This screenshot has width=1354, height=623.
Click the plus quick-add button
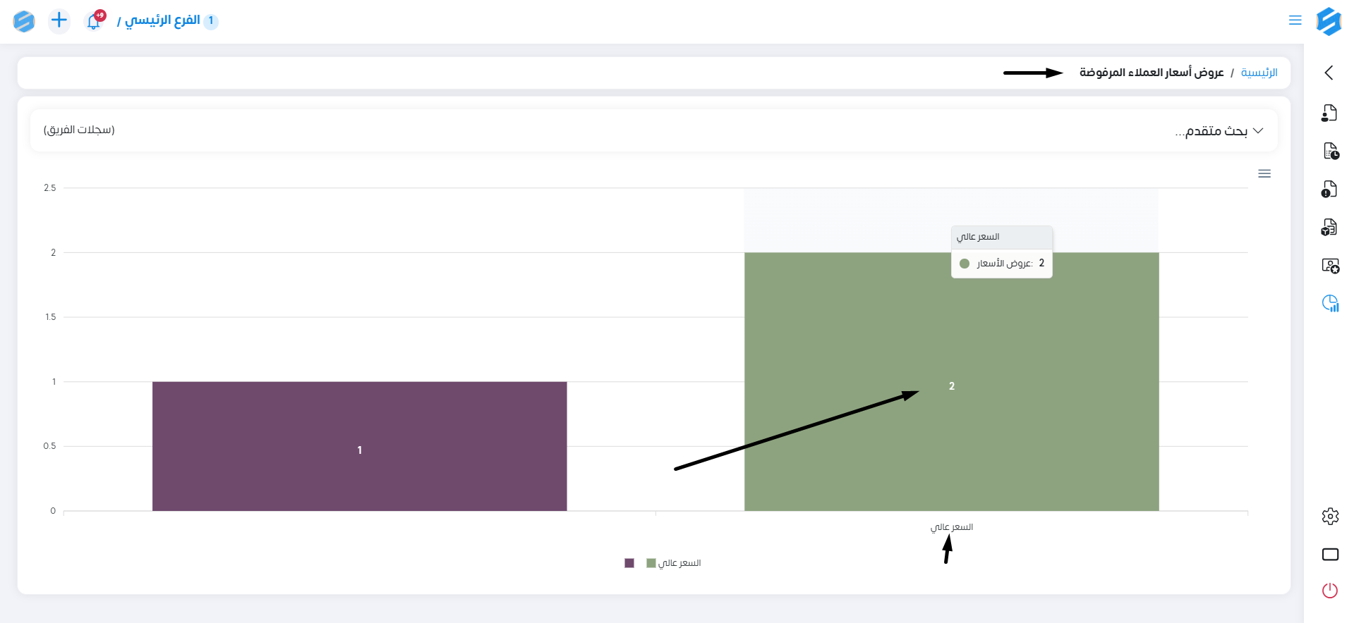59,20
